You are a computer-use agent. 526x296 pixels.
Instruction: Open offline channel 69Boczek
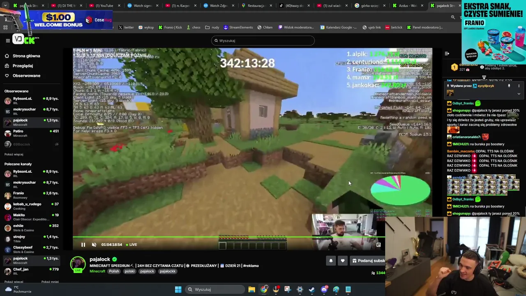pos(32,144)
